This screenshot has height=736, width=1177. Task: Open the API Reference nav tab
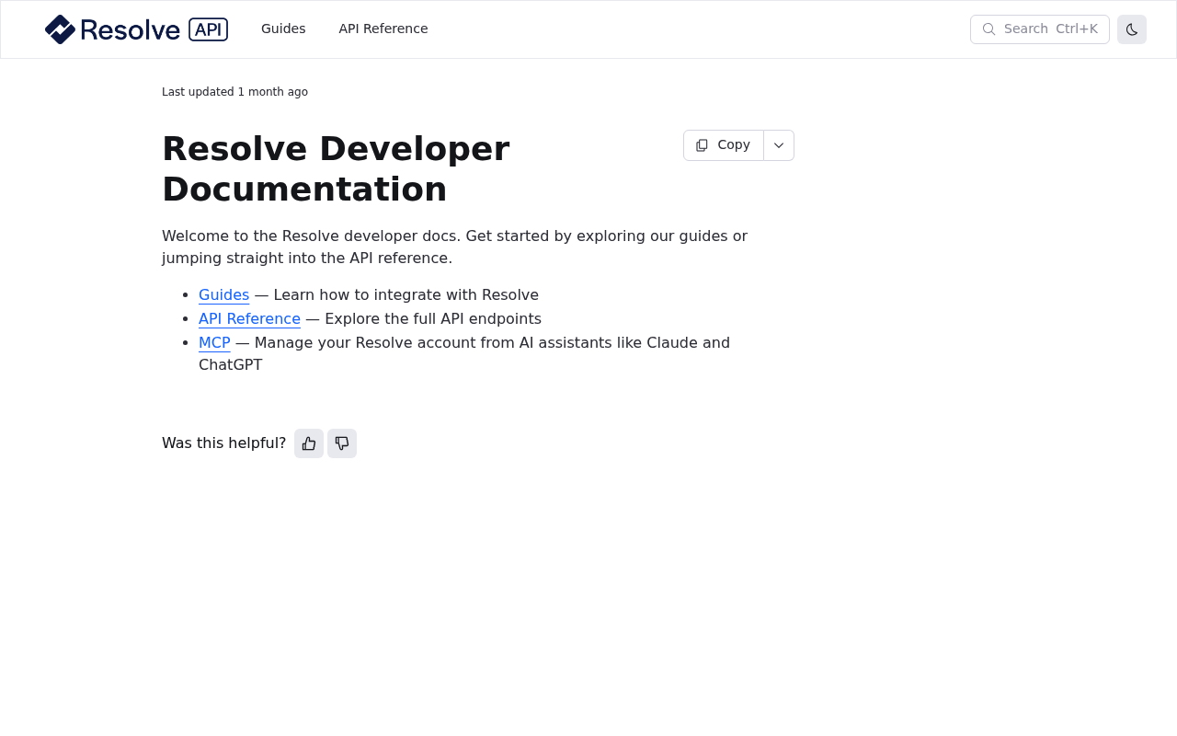[383, 29]
